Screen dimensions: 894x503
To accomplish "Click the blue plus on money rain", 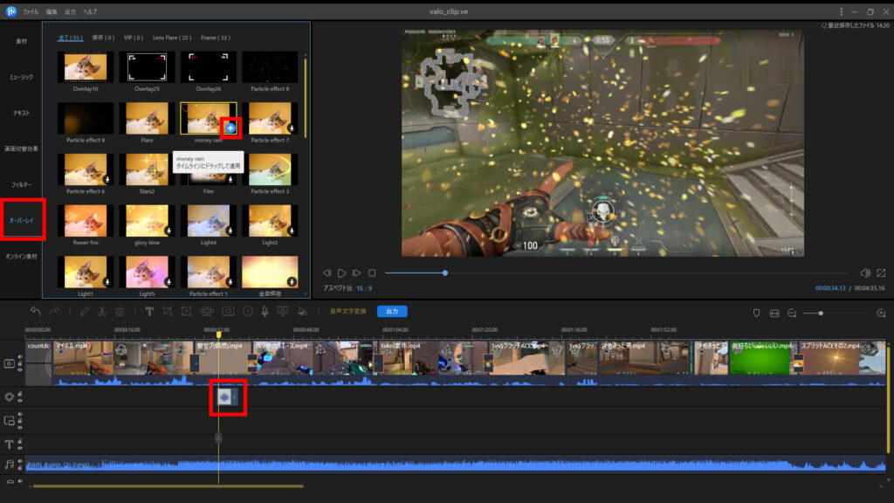I will coord(230,127).
